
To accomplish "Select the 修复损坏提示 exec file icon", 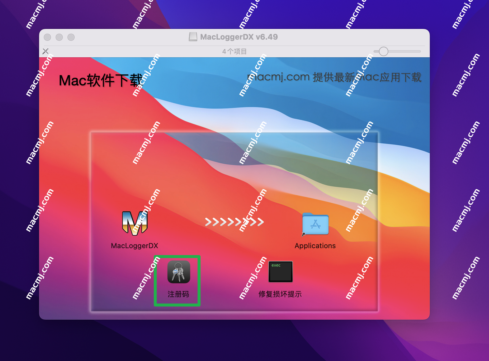I will coord(280,271).
